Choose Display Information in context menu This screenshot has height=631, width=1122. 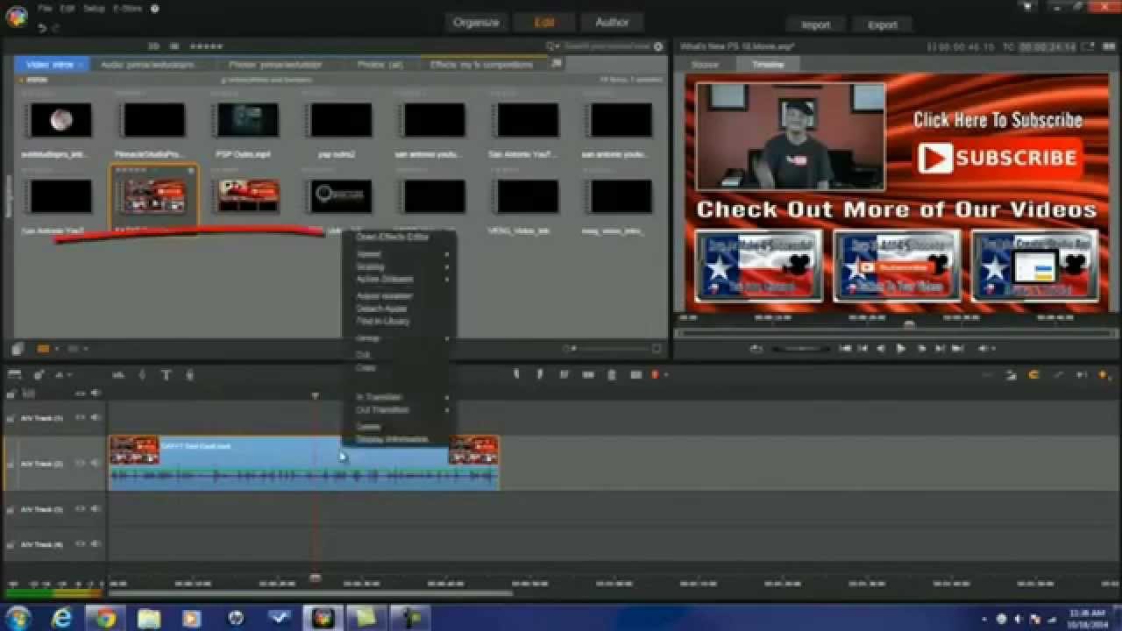[x=392, y=439]
